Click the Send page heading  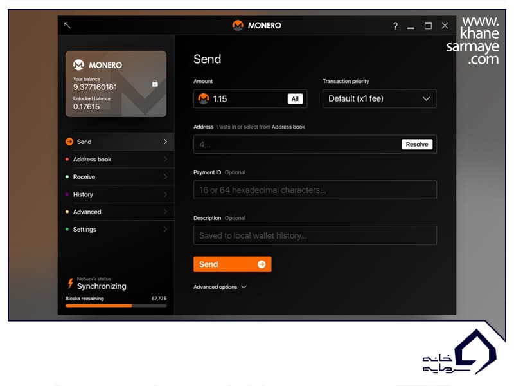[207, 59]
